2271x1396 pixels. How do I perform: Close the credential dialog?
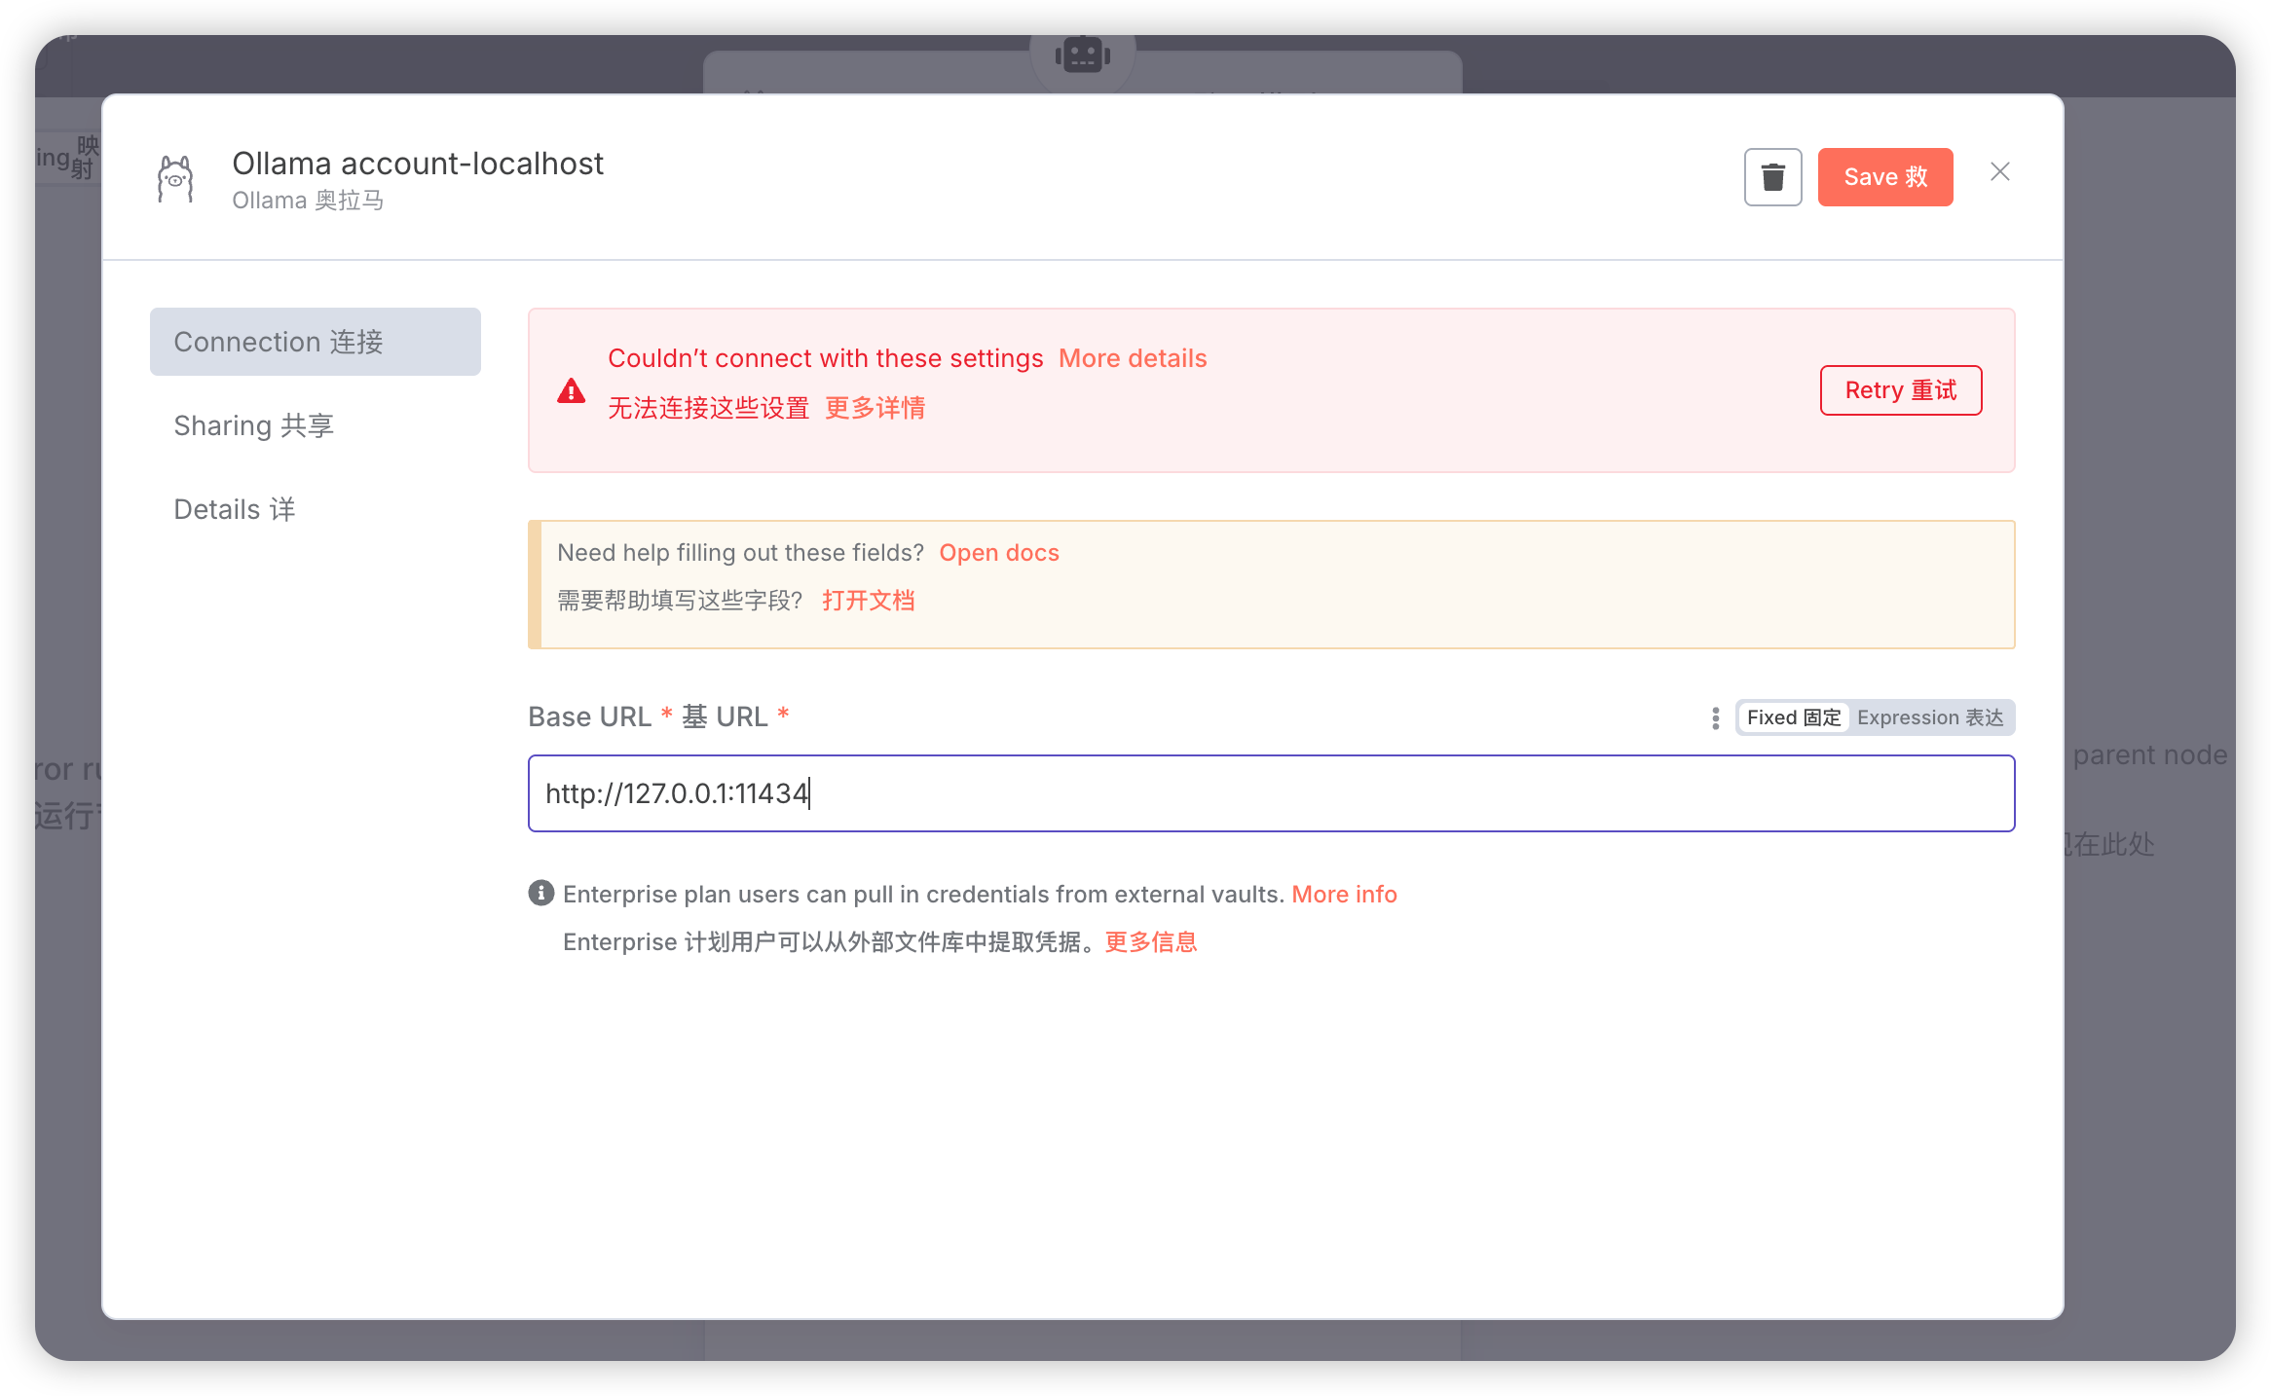(x=2000, y=172)
